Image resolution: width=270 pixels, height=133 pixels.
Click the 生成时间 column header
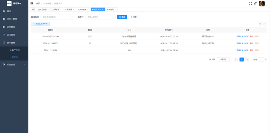point(168,30)
